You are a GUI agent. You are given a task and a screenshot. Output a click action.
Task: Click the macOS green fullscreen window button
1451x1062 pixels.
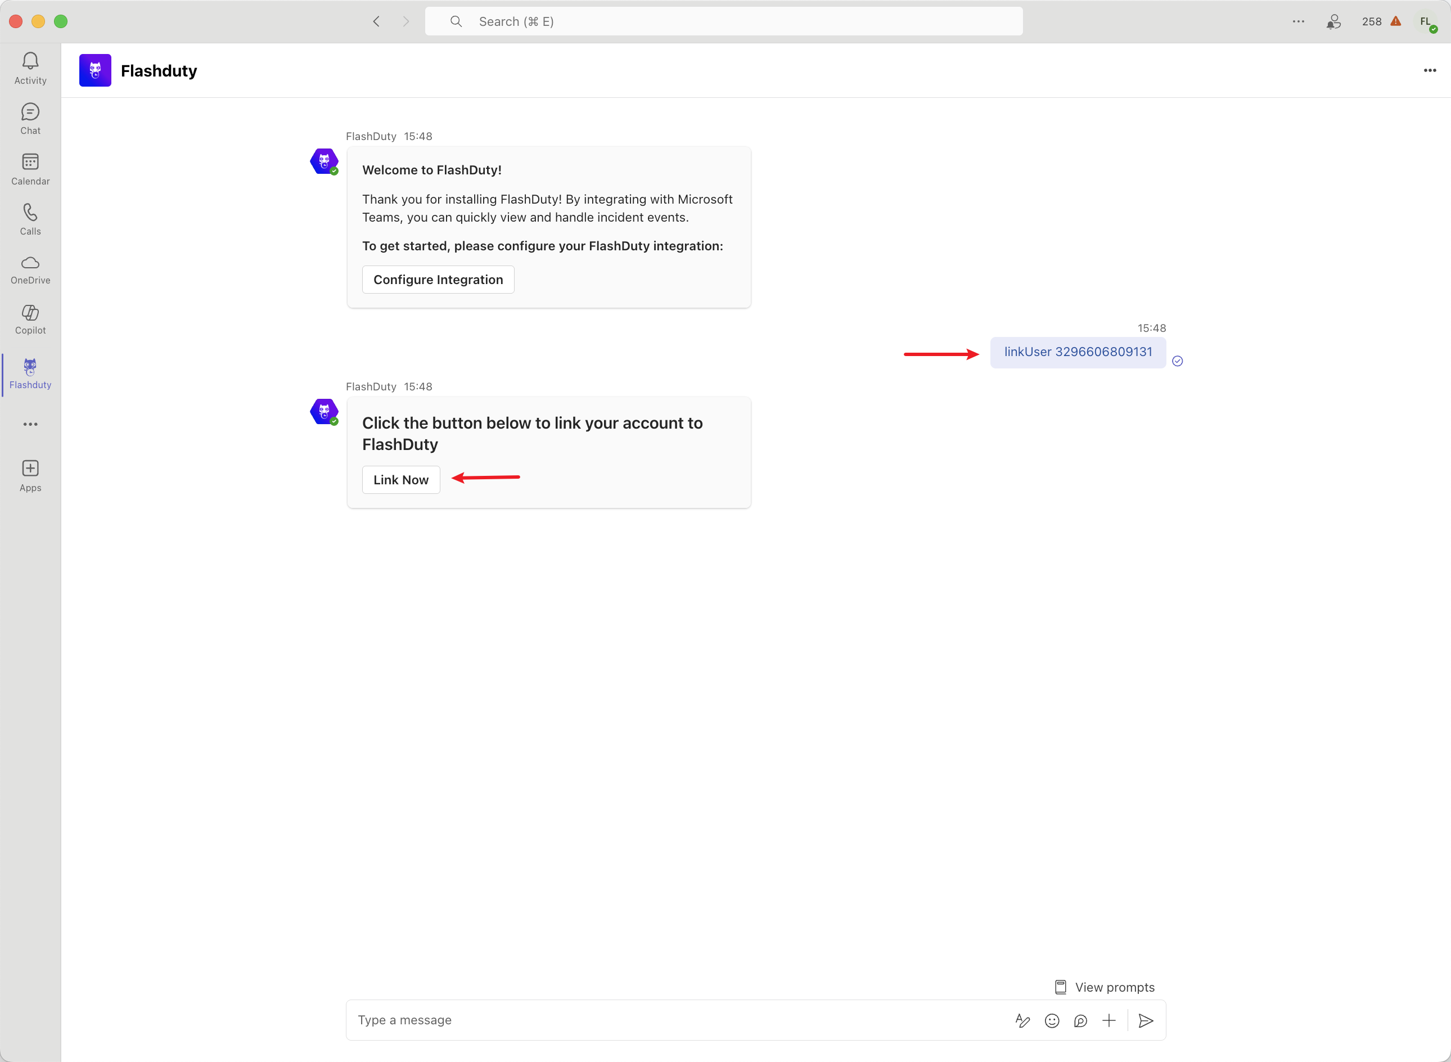[x=60, y=21]
